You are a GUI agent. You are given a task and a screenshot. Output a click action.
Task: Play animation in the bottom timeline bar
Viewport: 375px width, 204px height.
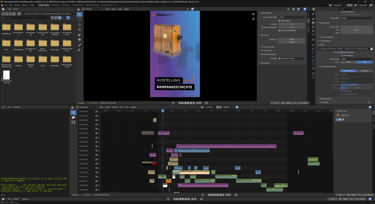pos(183,199)
